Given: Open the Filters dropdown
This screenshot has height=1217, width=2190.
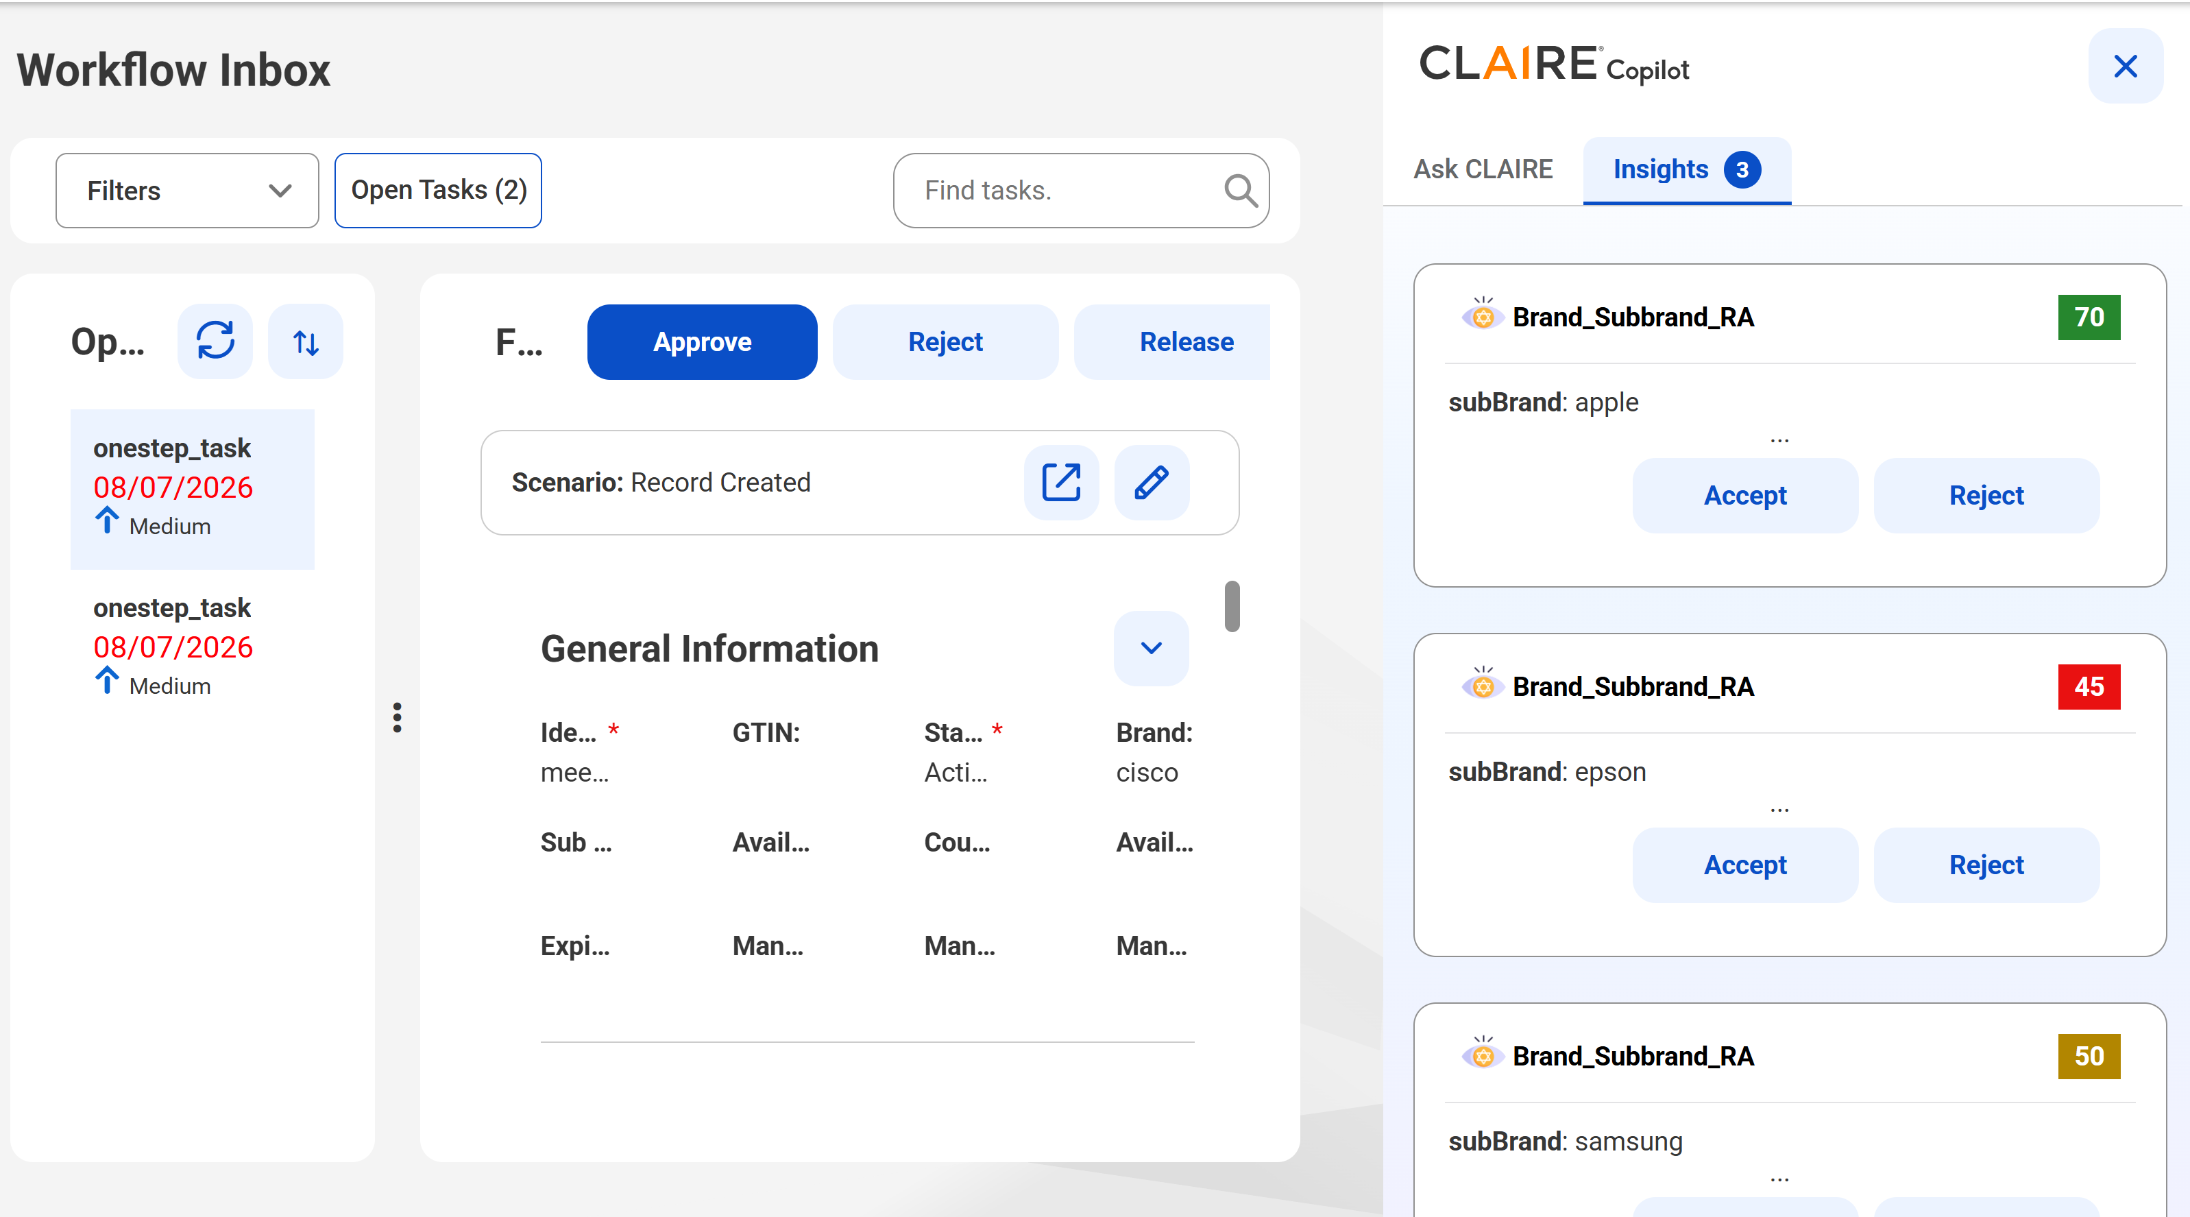Looking at the screenshot, I should 187,191.
